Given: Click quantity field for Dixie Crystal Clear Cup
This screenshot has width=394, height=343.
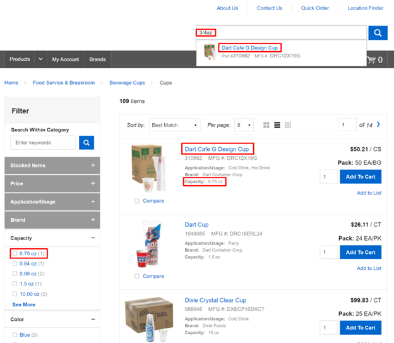Looking at the screenshot, I should click(329, 327).
